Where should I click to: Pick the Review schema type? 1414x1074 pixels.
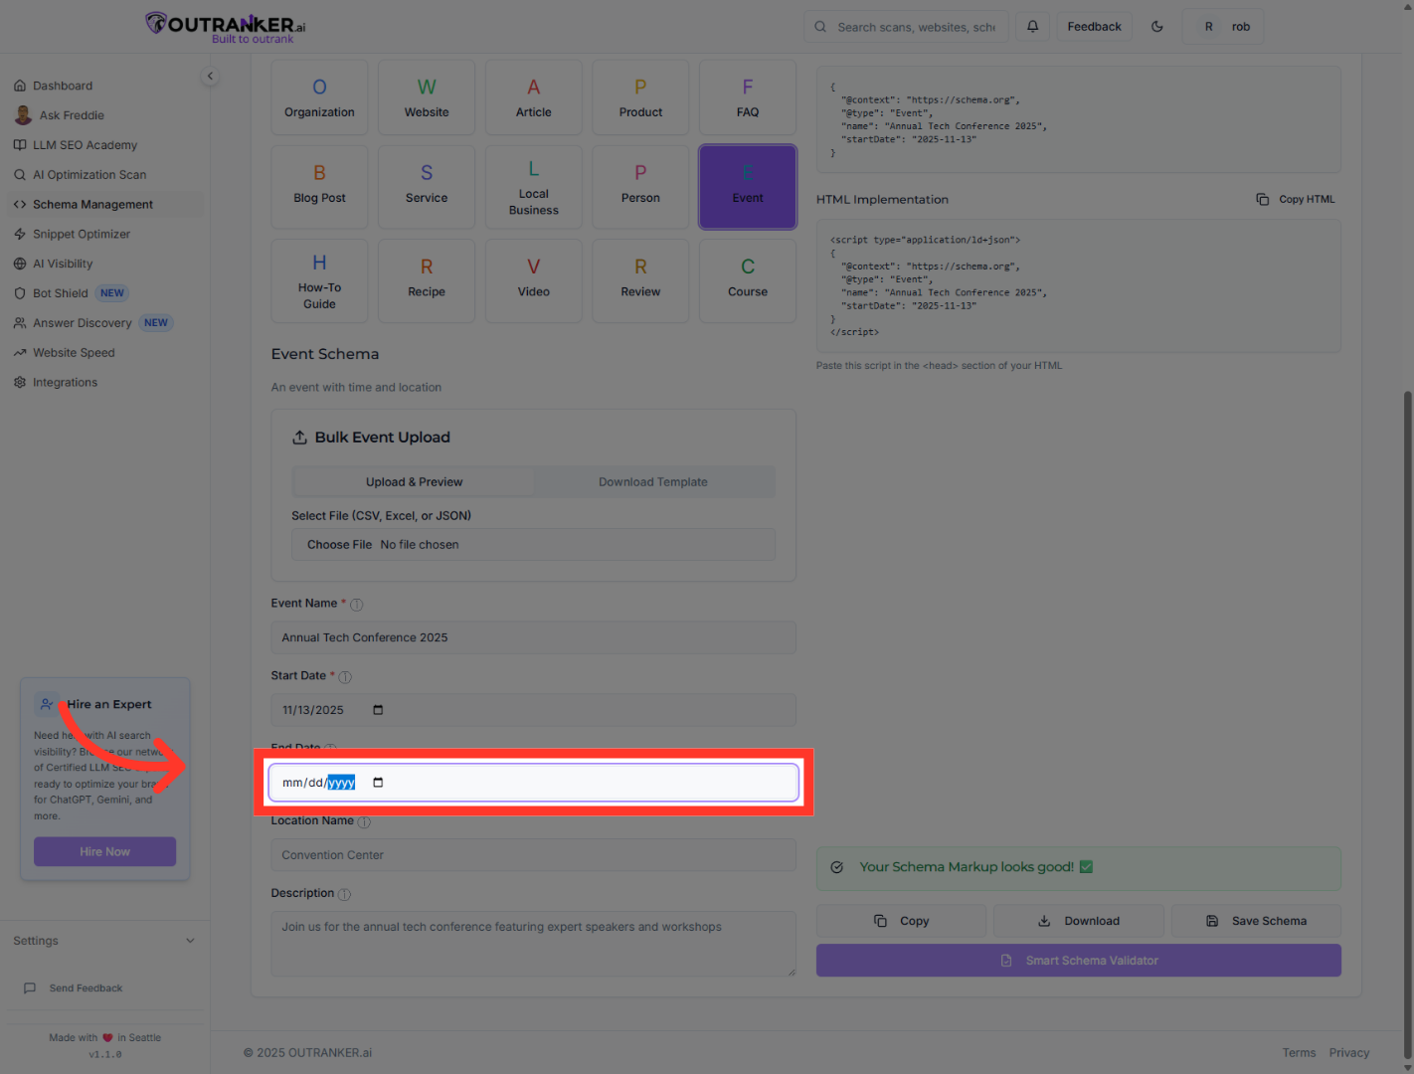pos(640,280)
